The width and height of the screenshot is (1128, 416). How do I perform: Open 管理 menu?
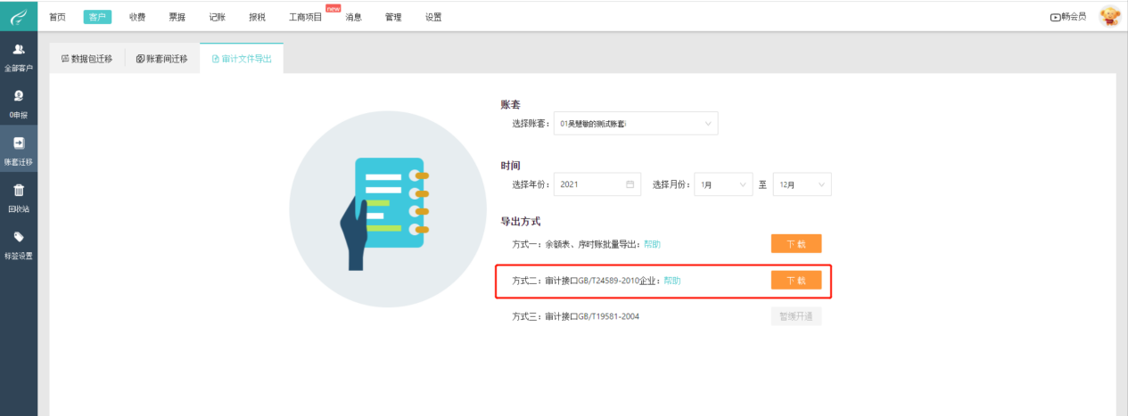(x=393, y=17)
